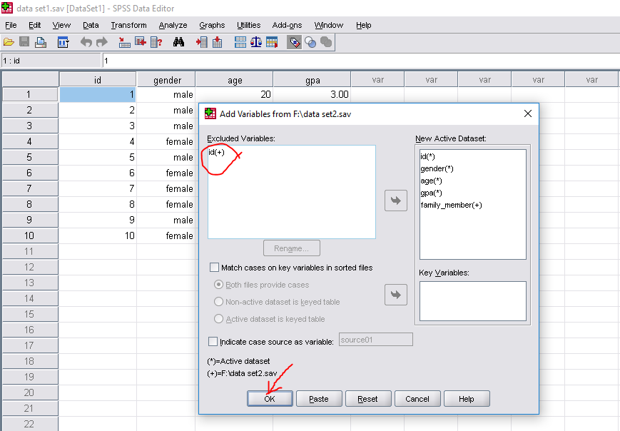Click the Select Cases icon
620x431 pixels.
[x=272, y=42]
